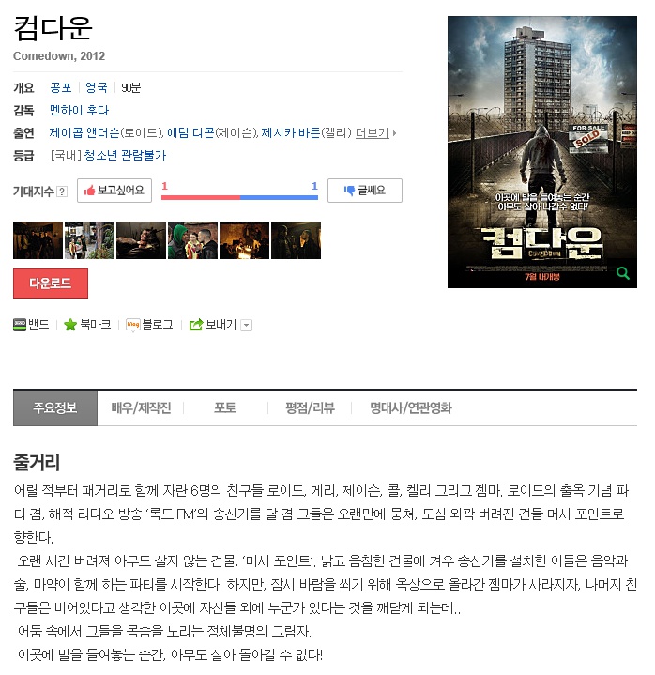Click the red 다운로드 button

click(51, 284)
